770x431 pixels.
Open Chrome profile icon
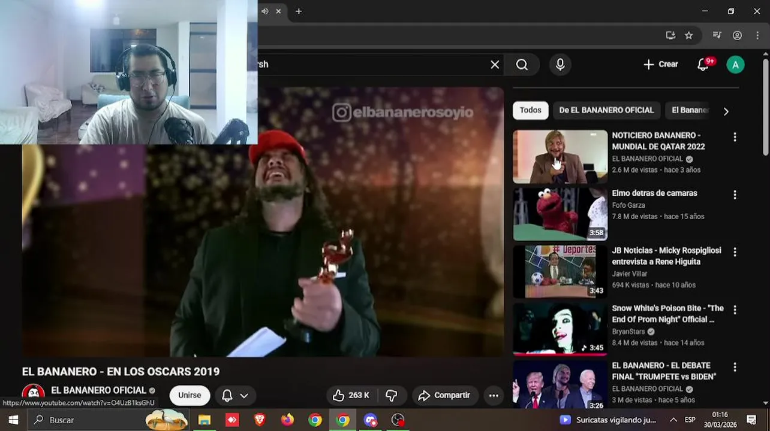(737, 35)
